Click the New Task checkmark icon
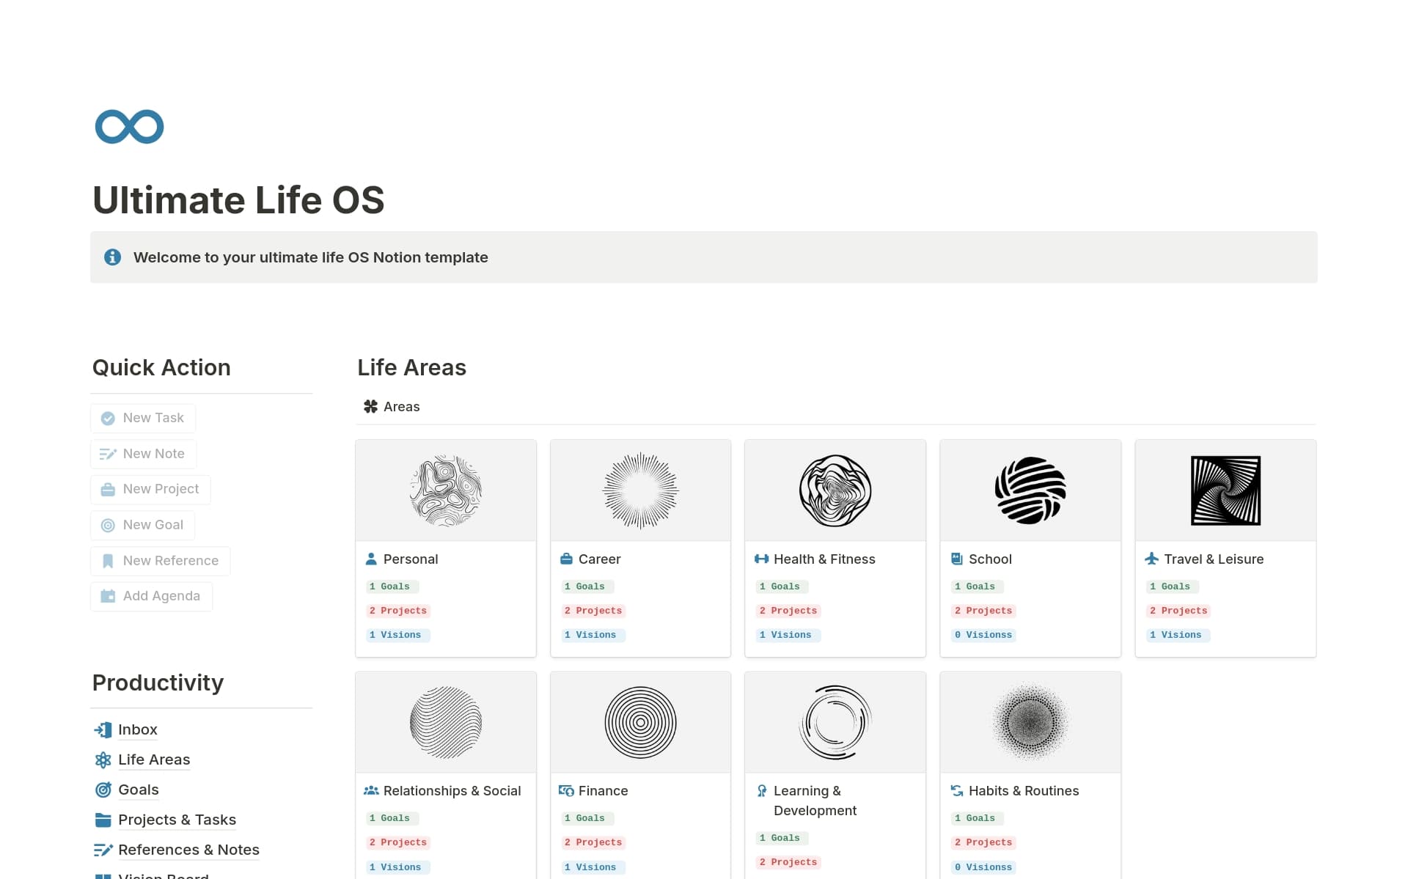 point(108,419)
